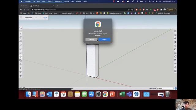Select the Paint bucket tool
The image size is (196, 110).
click(21, 41)
